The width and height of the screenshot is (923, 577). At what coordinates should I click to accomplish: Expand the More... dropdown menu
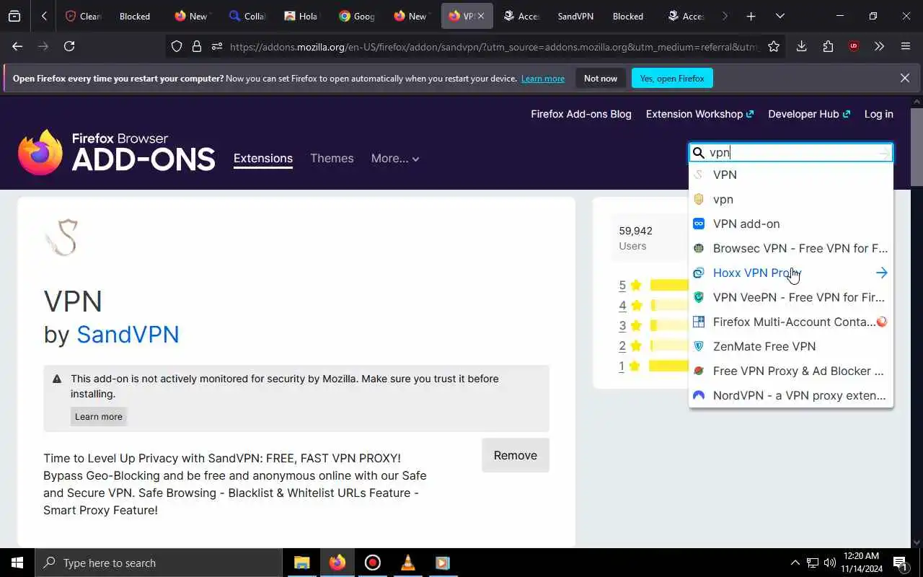tap(395, 158)
